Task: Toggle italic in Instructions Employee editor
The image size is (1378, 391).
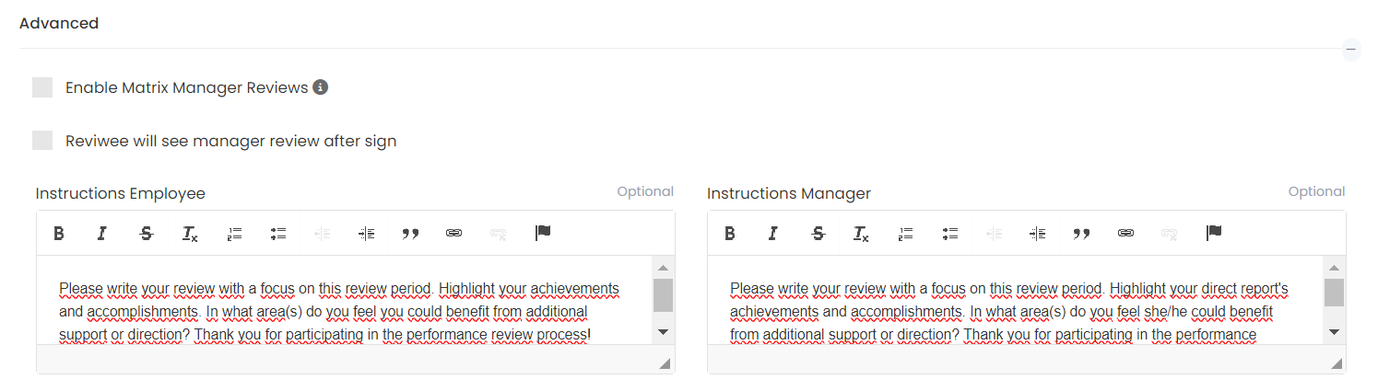Action: (x=102, y=234)
